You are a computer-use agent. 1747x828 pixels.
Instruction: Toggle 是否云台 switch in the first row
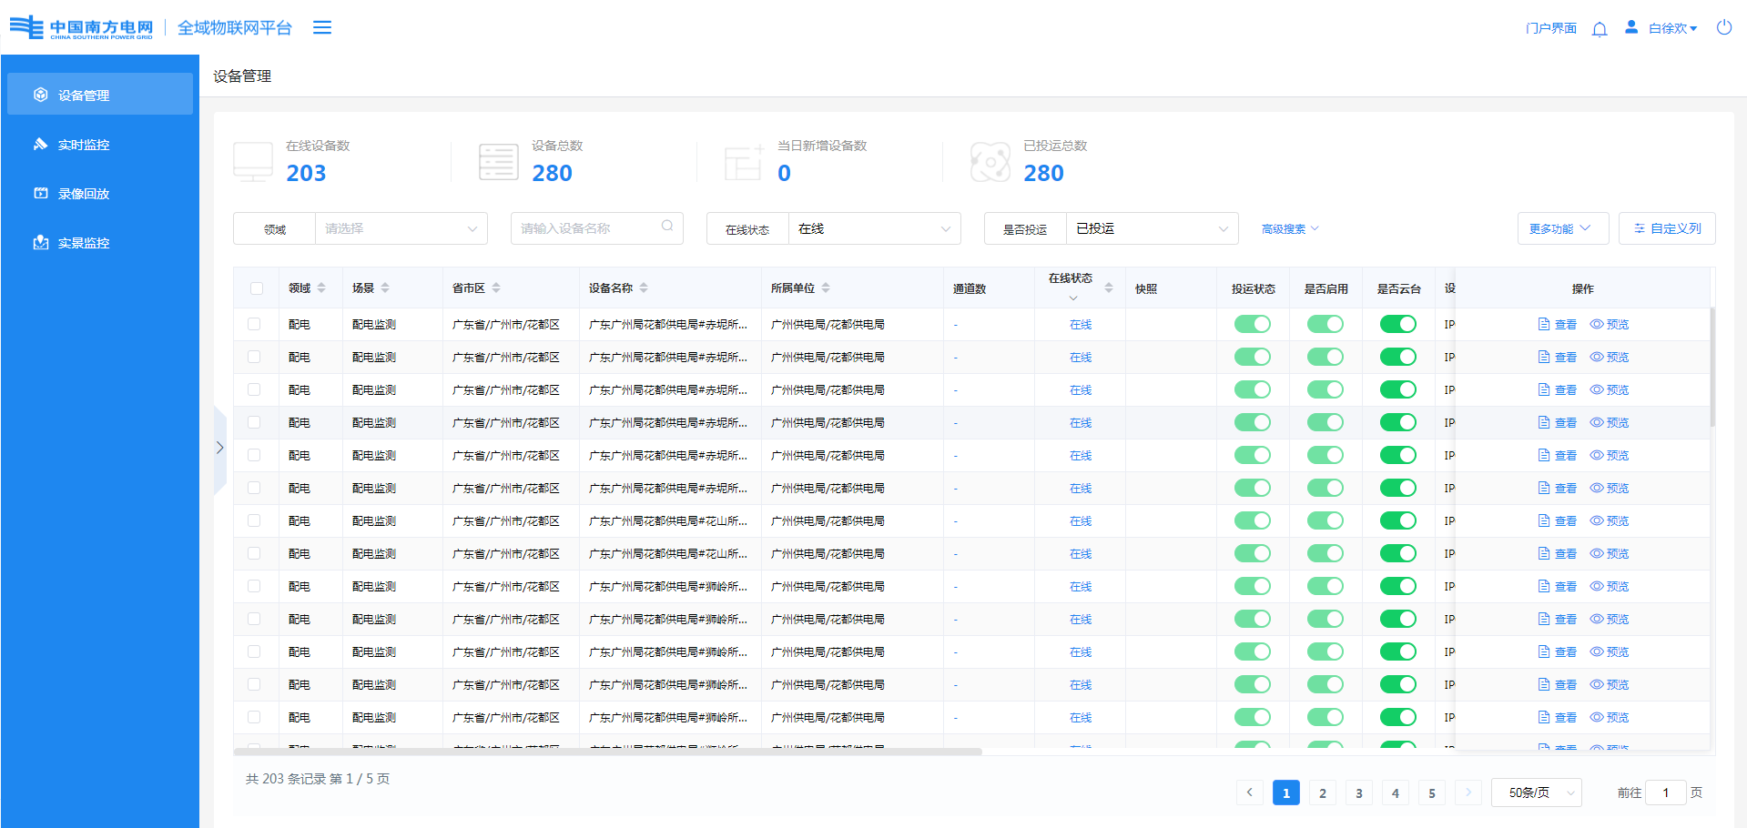[x=1398, y=324]
